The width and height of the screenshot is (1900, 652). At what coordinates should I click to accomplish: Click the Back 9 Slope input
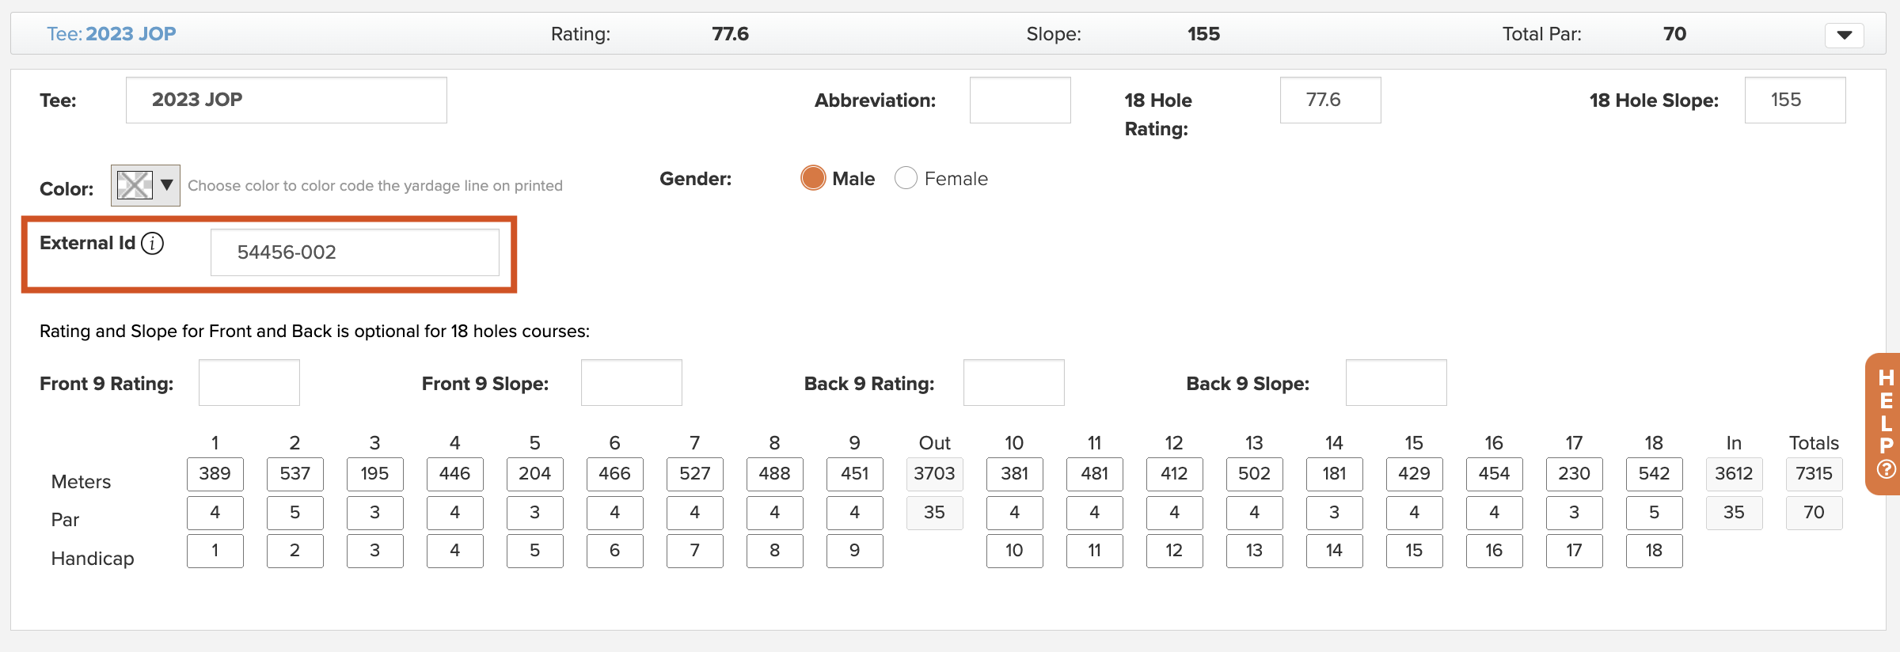(x=1396, y=383)
